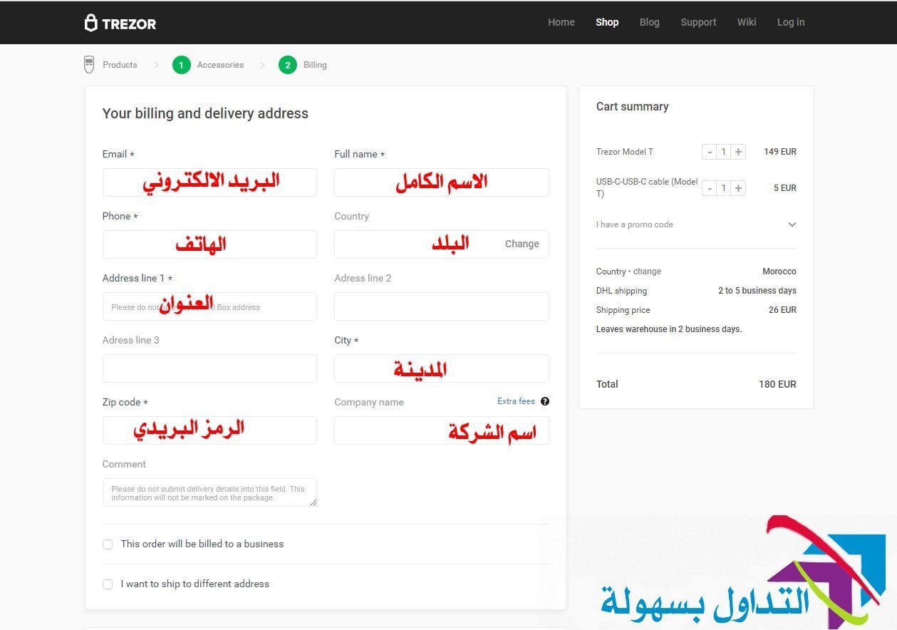The image size is (897, 630).
Task: Enable 'I want to ship to different address'
Action: (108, 584)
